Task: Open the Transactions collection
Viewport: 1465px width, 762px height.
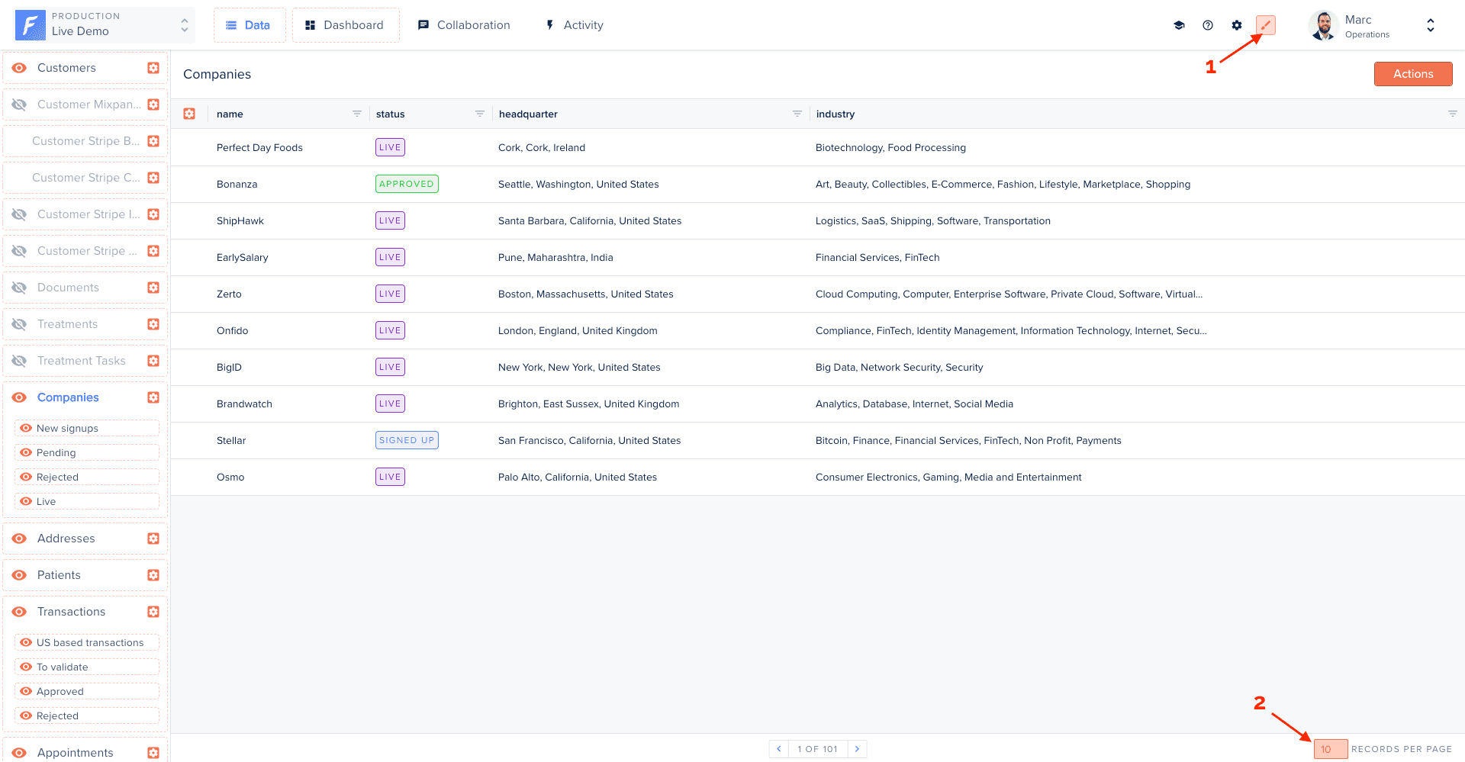Action: coord(72,612)
